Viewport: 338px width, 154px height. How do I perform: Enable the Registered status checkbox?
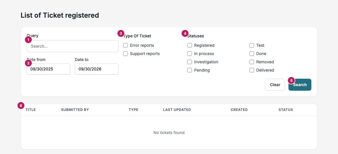point(190,45)
